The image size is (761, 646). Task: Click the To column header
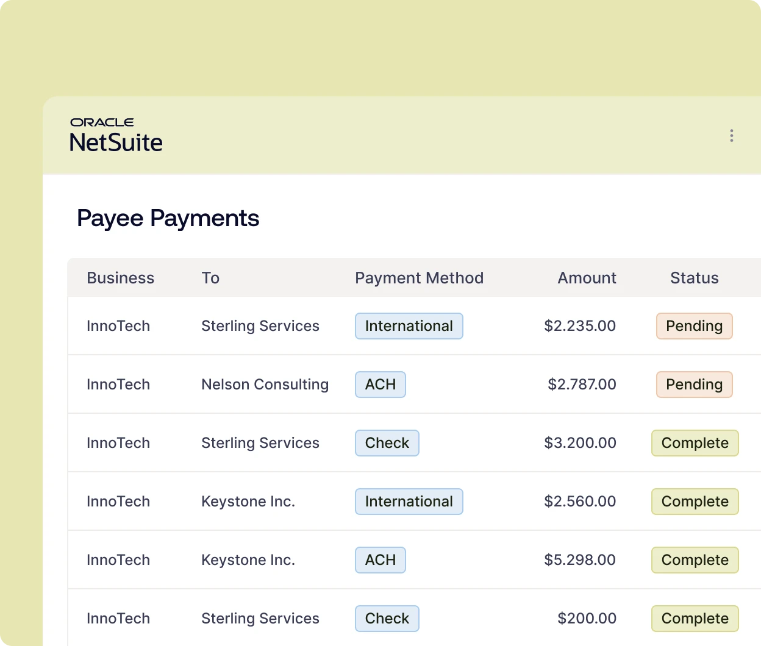[210, 278]
